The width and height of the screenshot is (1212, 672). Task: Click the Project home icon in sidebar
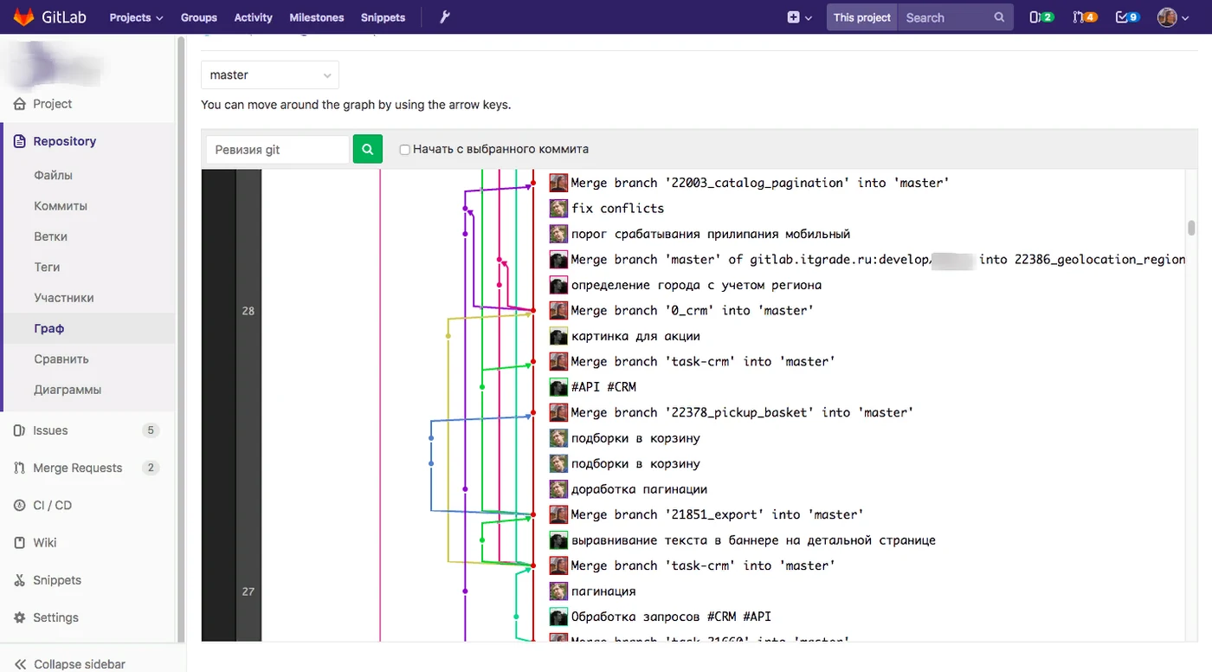pyautogui.click(x=19, y=104)
